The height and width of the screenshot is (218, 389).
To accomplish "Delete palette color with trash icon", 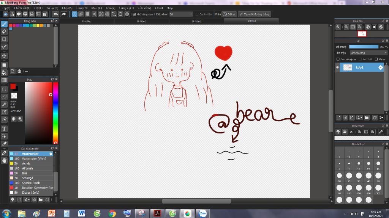I will coord(19,71).
